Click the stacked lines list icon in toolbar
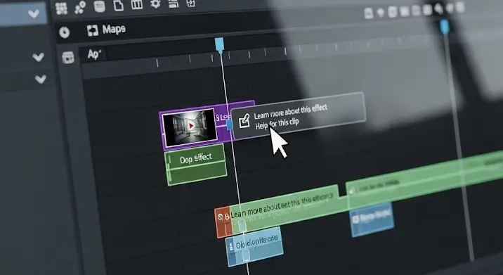Screen dimensions: 503x275 click(174, 4)
